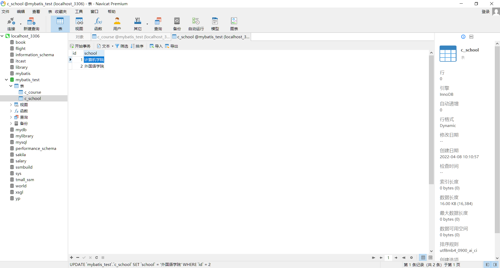Click the data grid vertical scrollbar
This screenshot has width=500, height=268.
click(x=431, y=120)
